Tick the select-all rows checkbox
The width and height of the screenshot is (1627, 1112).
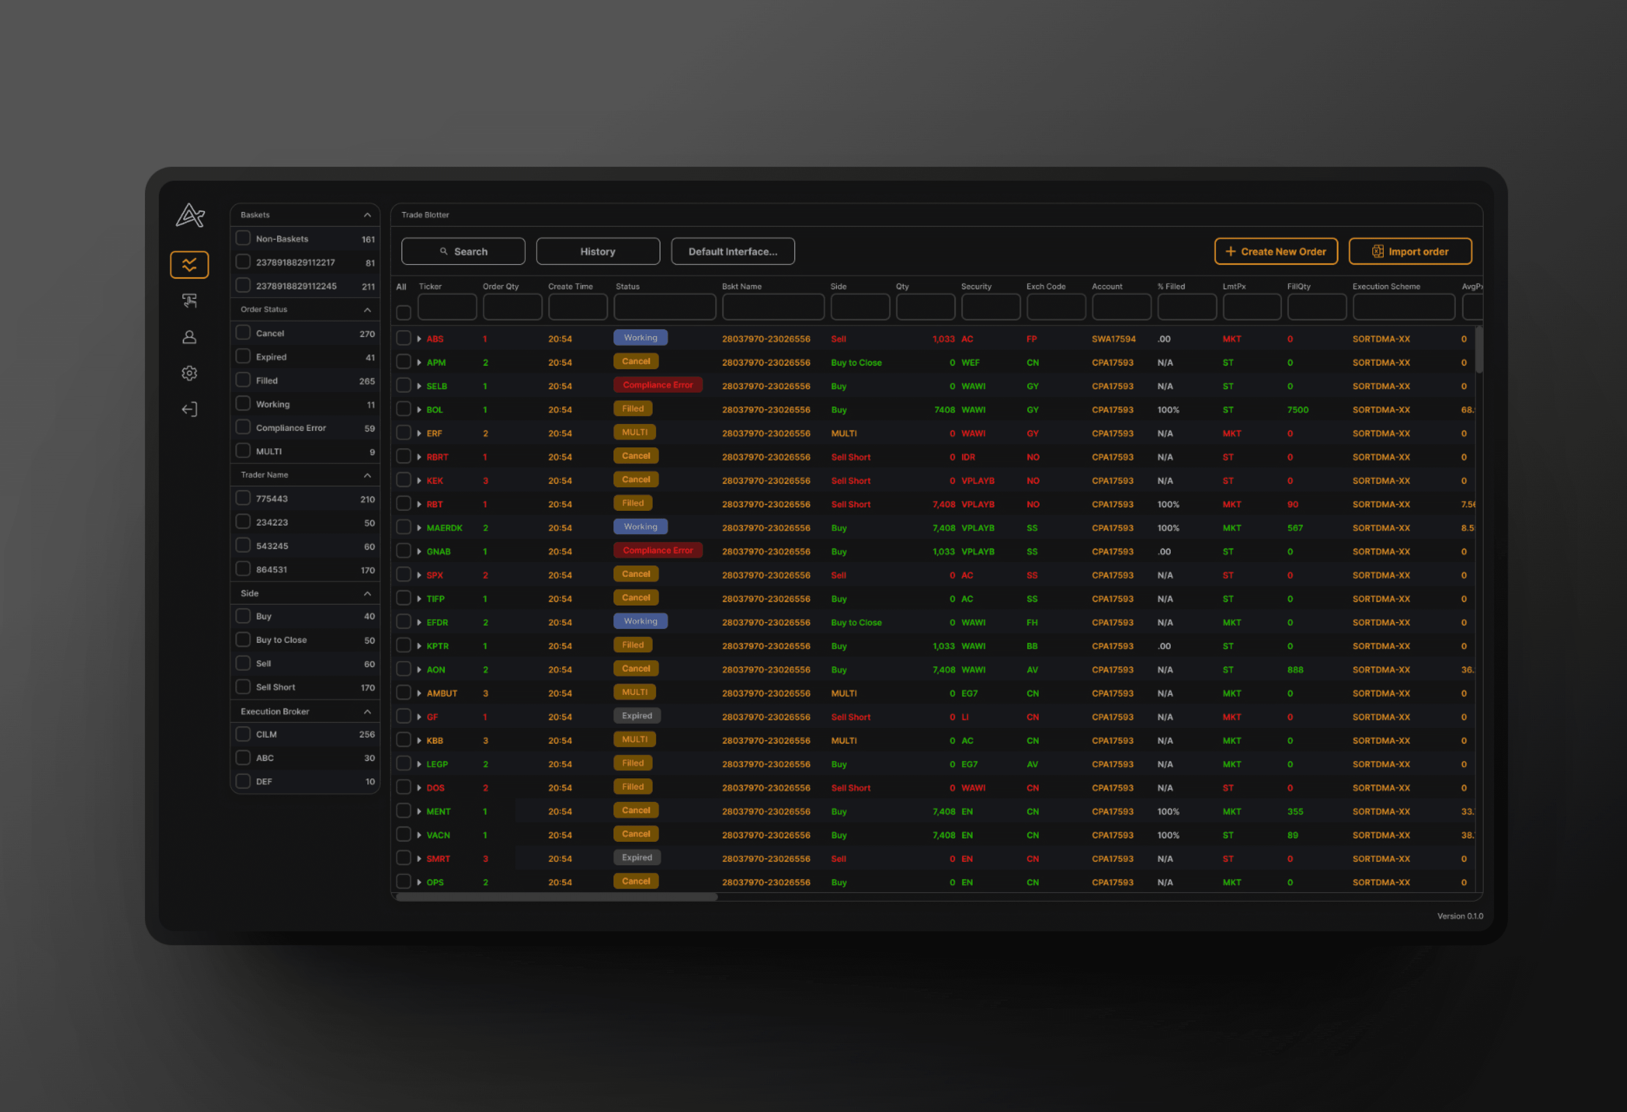[404, 312]
